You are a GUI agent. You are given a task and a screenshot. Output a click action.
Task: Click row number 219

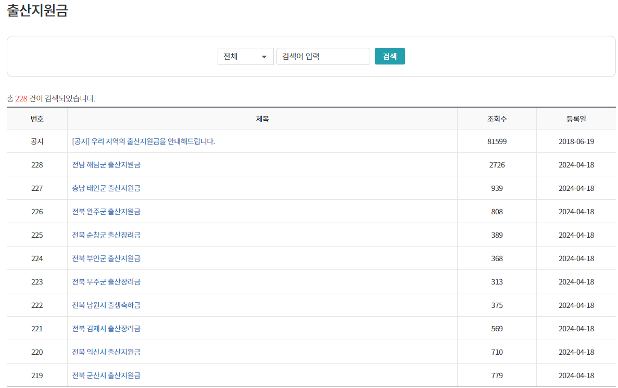[x=37, y=376]
